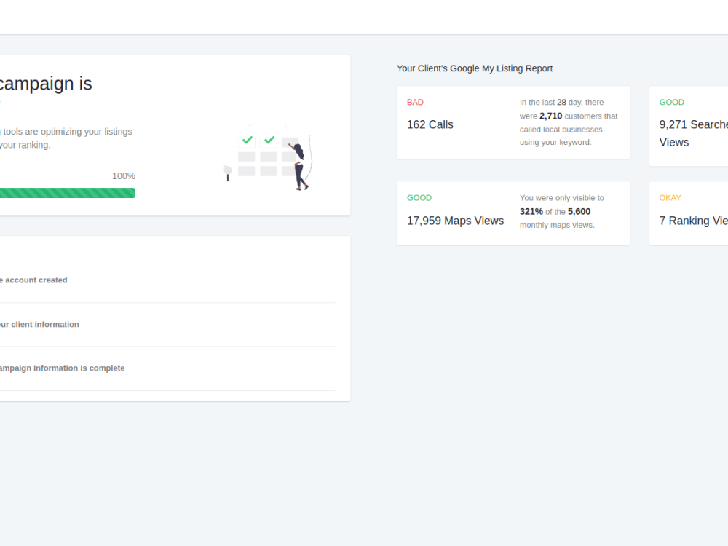728x546 pixels.
Task: Click the 100% progress label
Action: coord(124,176)
